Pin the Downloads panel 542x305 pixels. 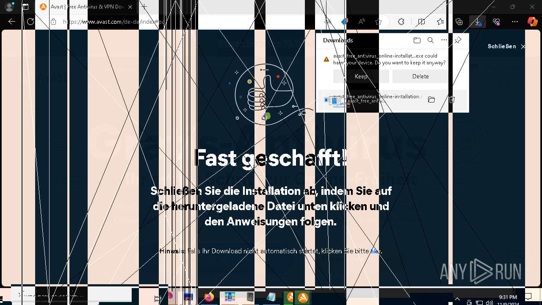[458, 40]
